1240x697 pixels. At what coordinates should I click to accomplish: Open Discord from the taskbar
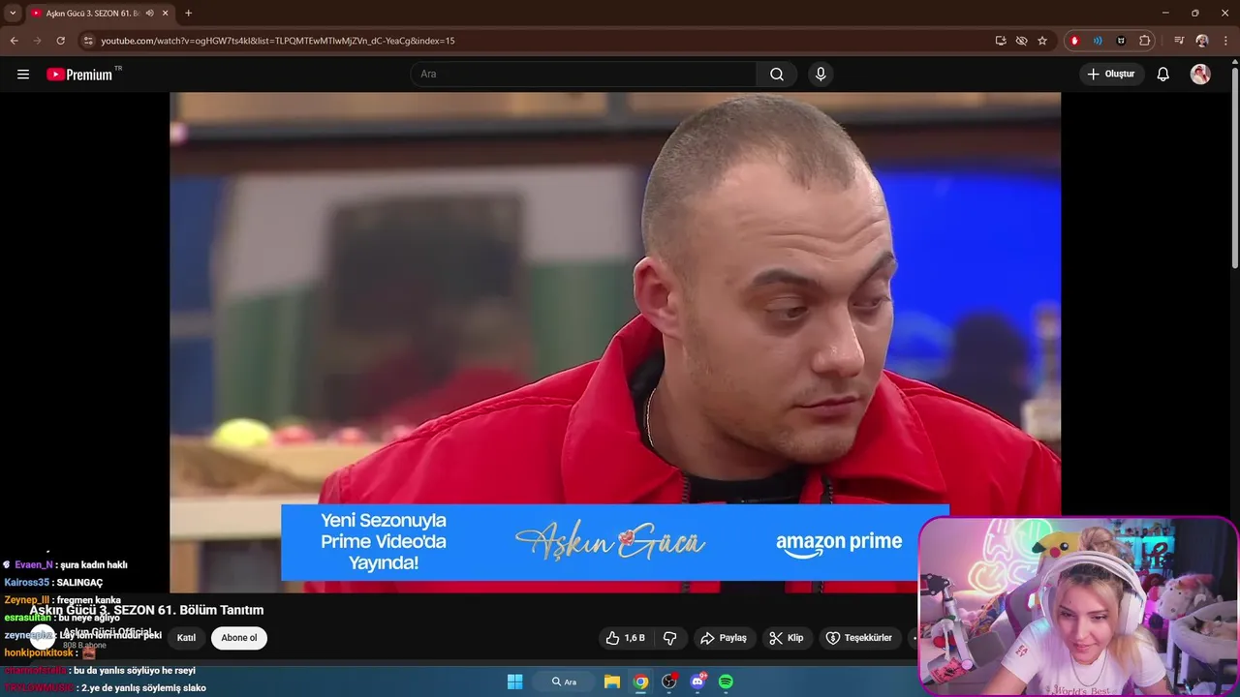pyautogui.click(x=698, y=682)
